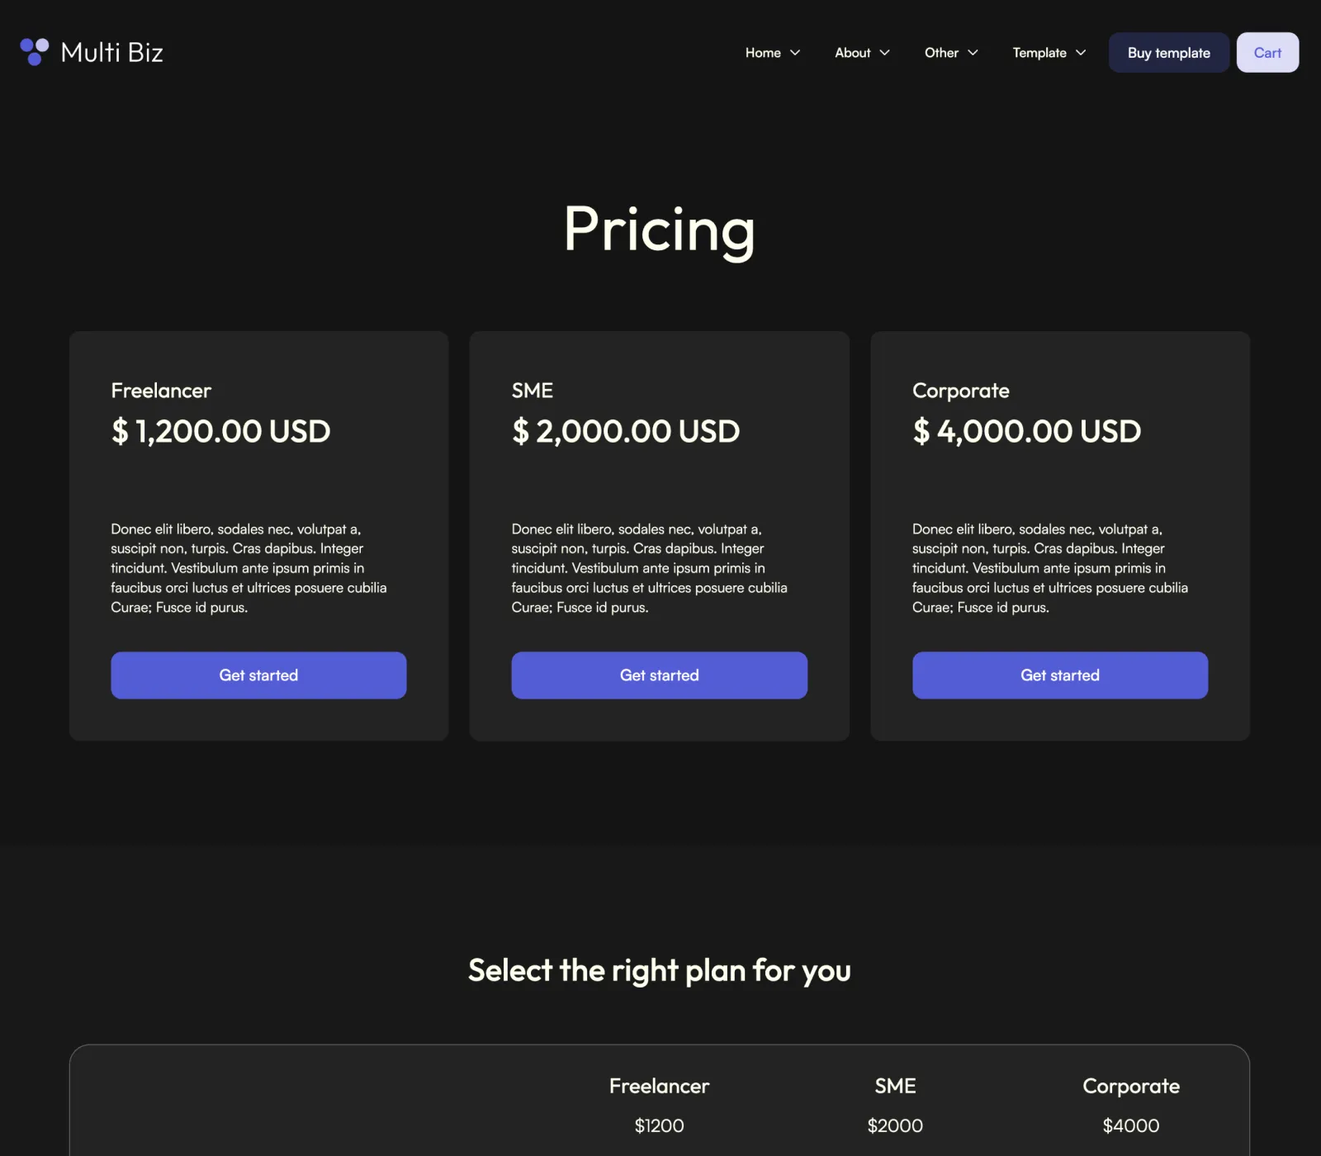Expand the Other menu chevron
1321x1156 pixels.
pos(973,53)
